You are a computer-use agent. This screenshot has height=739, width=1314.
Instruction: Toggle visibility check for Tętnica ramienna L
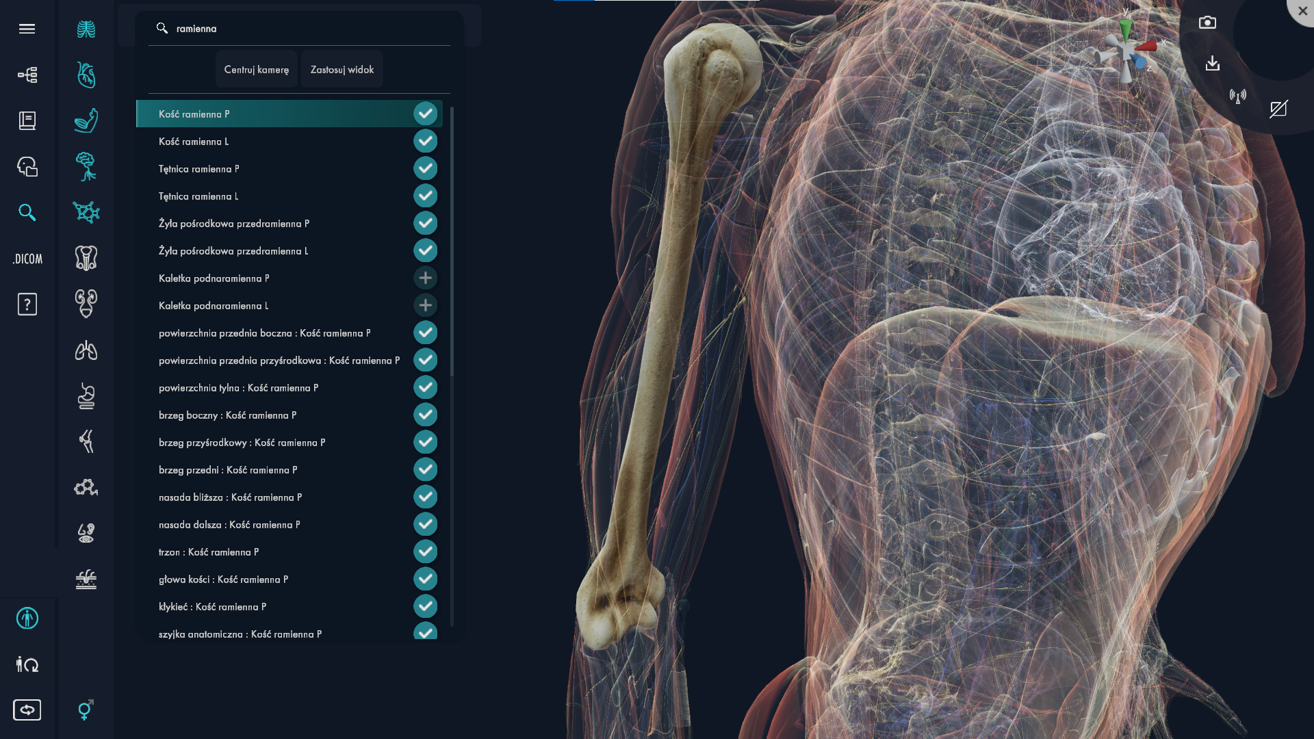425,196
